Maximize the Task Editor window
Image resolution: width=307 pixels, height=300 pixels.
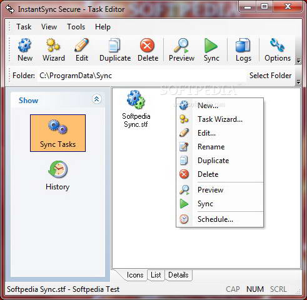[264, 7]
